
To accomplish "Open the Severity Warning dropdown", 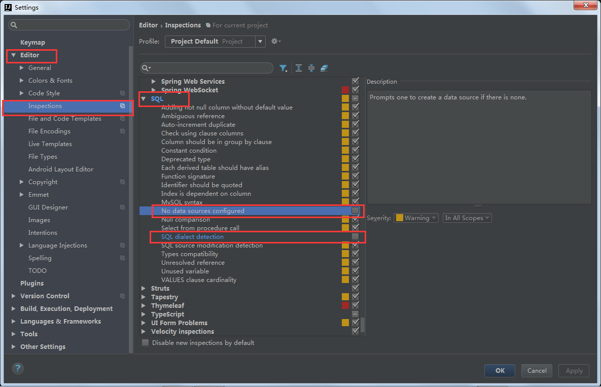I will coord(416,218).
